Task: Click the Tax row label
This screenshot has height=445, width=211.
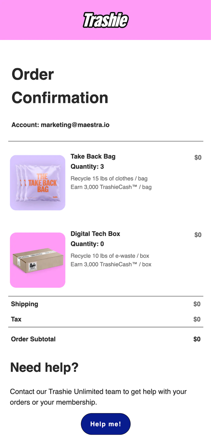Action: [16, 319]
